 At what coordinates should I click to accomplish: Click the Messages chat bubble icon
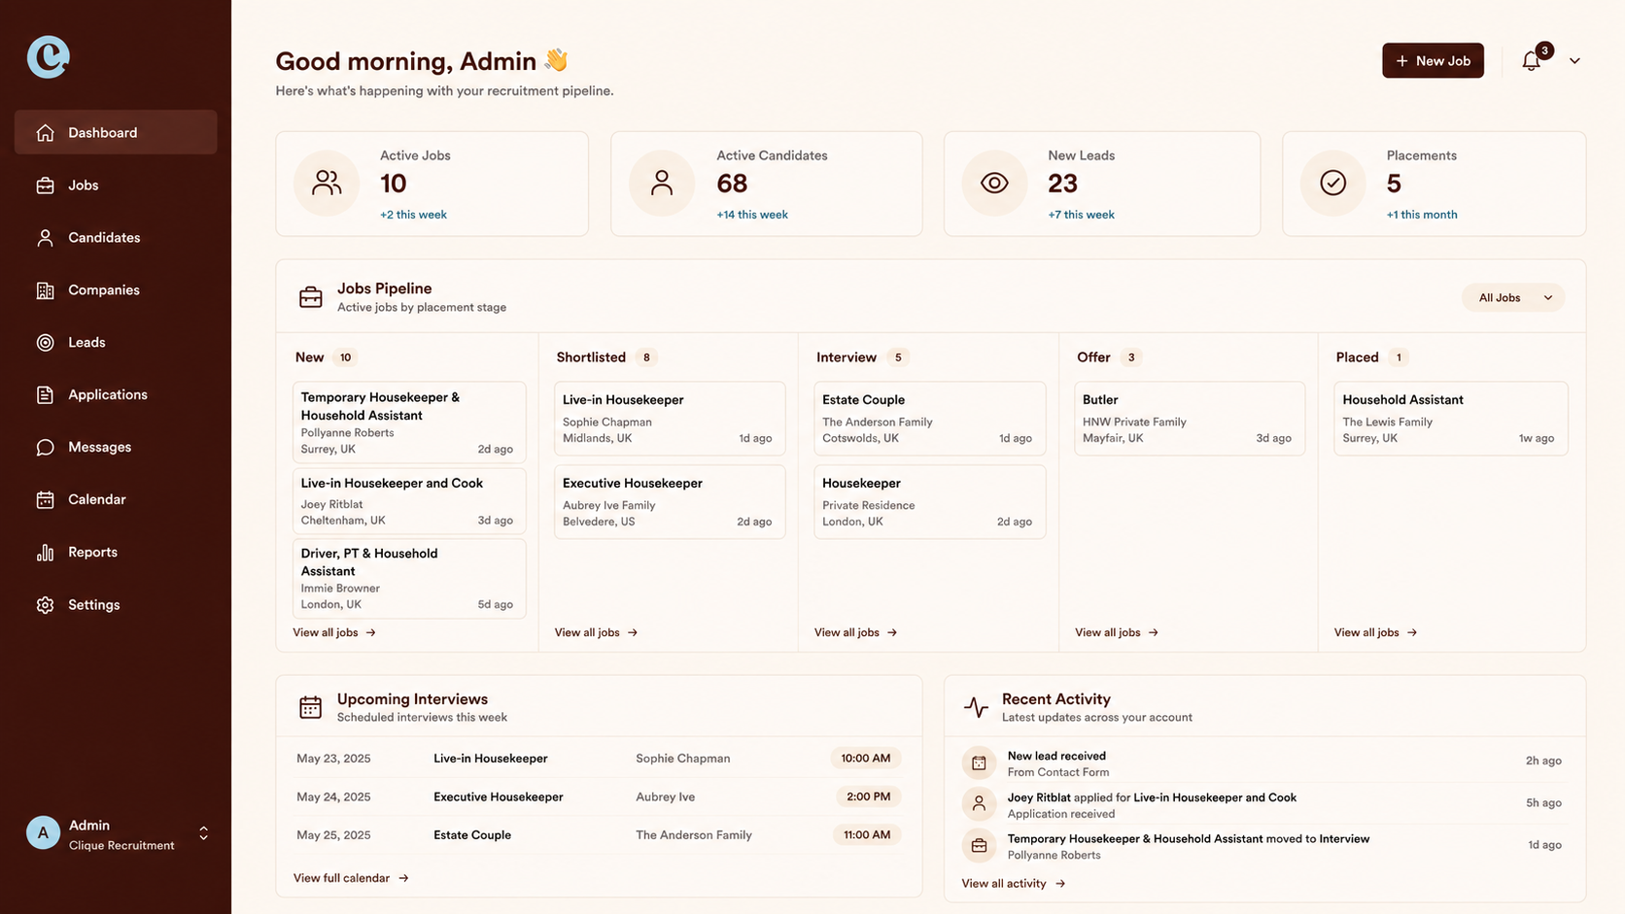coord(45,447)
